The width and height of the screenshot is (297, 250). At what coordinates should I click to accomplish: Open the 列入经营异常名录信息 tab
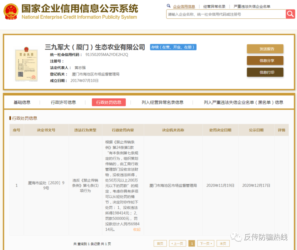click(x=162, y=102)
